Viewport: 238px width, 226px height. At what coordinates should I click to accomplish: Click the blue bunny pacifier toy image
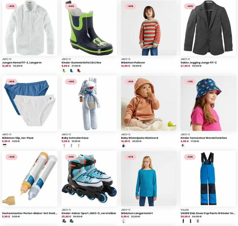[89, 103]
